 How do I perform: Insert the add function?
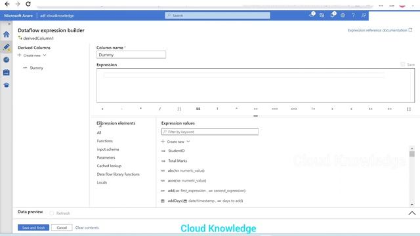[x=207, y=191]
